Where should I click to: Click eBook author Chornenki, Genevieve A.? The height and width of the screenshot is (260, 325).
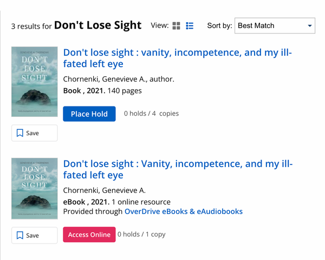tap(104, 190)
